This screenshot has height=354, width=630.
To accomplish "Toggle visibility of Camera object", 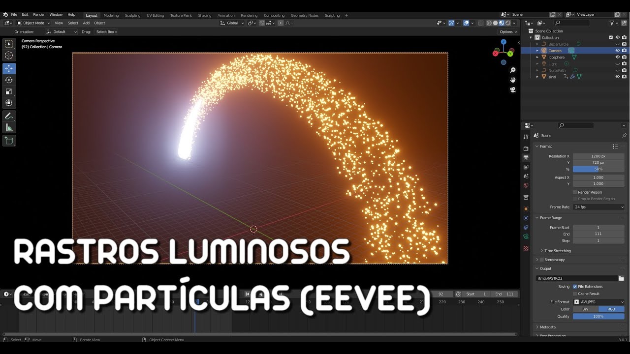I will [618, 51].
